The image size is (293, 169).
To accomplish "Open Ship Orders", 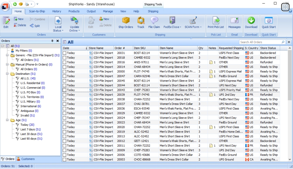I will 126,22.
